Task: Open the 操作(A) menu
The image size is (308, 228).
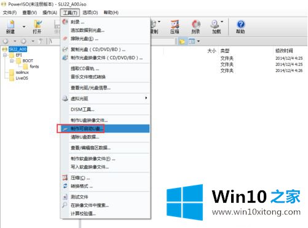Action: click(50, 13)
